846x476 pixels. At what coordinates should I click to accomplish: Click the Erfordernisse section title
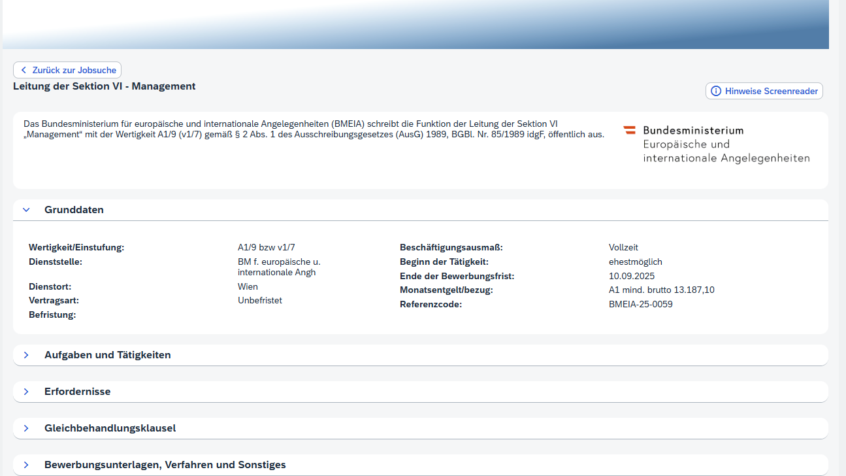click(x=77, y=392)
